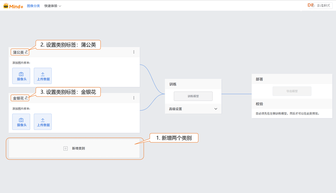Click 上传数据 upload button for 蒲公英
Image resolution: width=336 pixels, height=193 pixels.
pos(43,76)
